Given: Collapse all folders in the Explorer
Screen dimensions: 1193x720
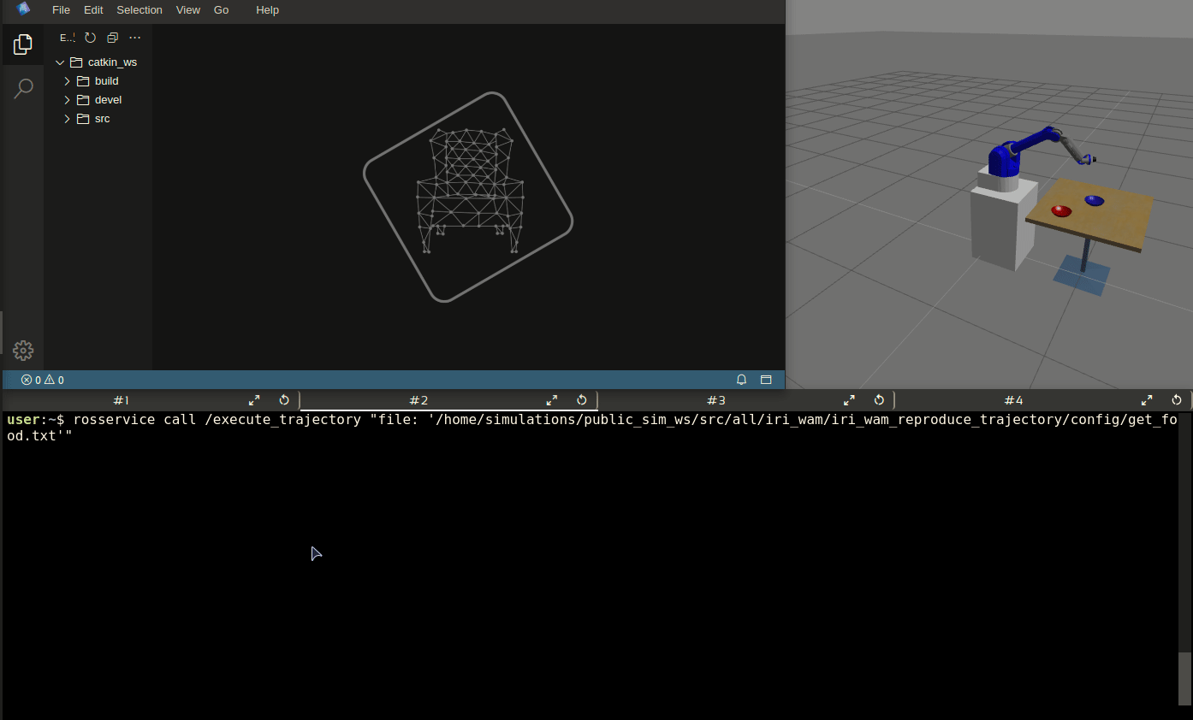Looking at the screenshot, I should 112,38.
